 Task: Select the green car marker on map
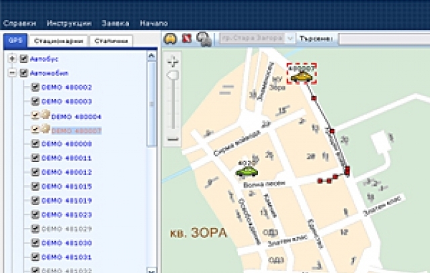tap(246, 171)
